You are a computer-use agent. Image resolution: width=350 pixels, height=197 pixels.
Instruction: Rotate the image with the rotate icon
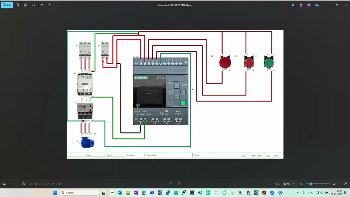tap(17, 5)
